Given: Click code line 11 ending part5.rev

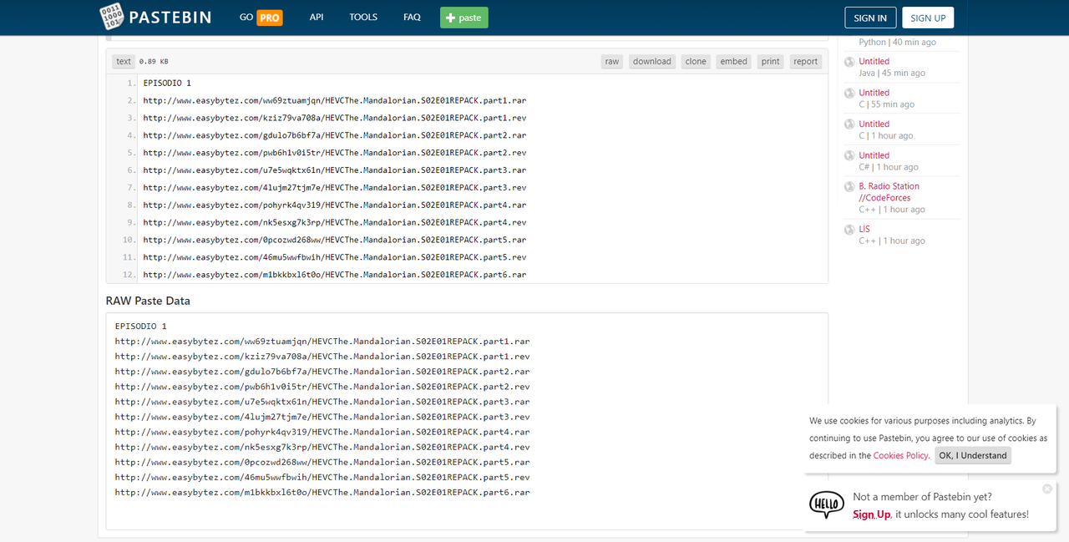Looking at the screenshot, I should 334,257.
